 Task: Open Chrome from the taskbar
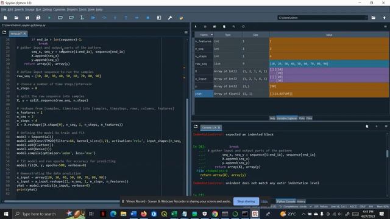pyautogui.click(x=215, y=214)
